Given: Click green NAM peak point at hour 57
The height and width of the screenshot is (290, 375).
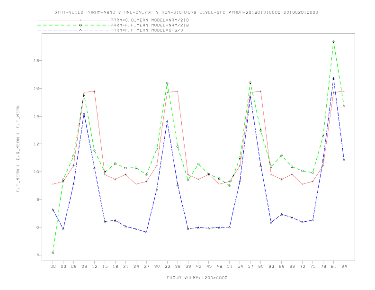Looking at the screenshot, I should pos(250,83).
